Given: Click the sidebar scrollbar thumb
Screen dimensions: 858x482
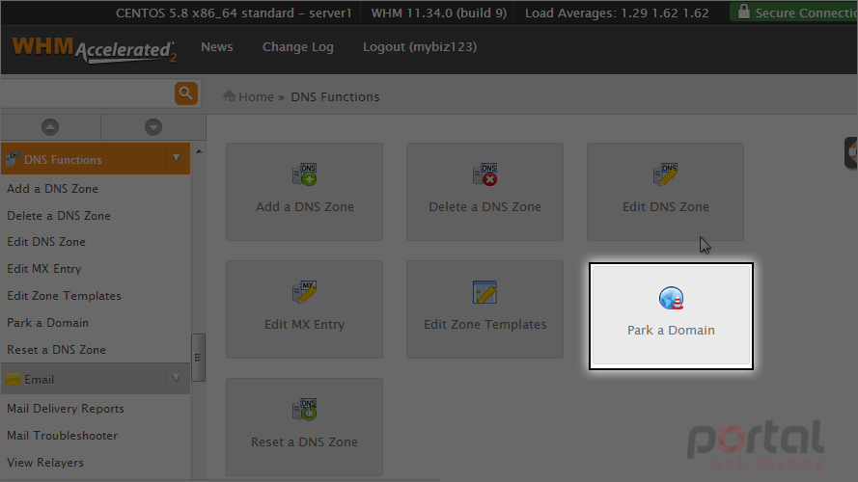Looking at the screenshot, I should coord(198,358).
